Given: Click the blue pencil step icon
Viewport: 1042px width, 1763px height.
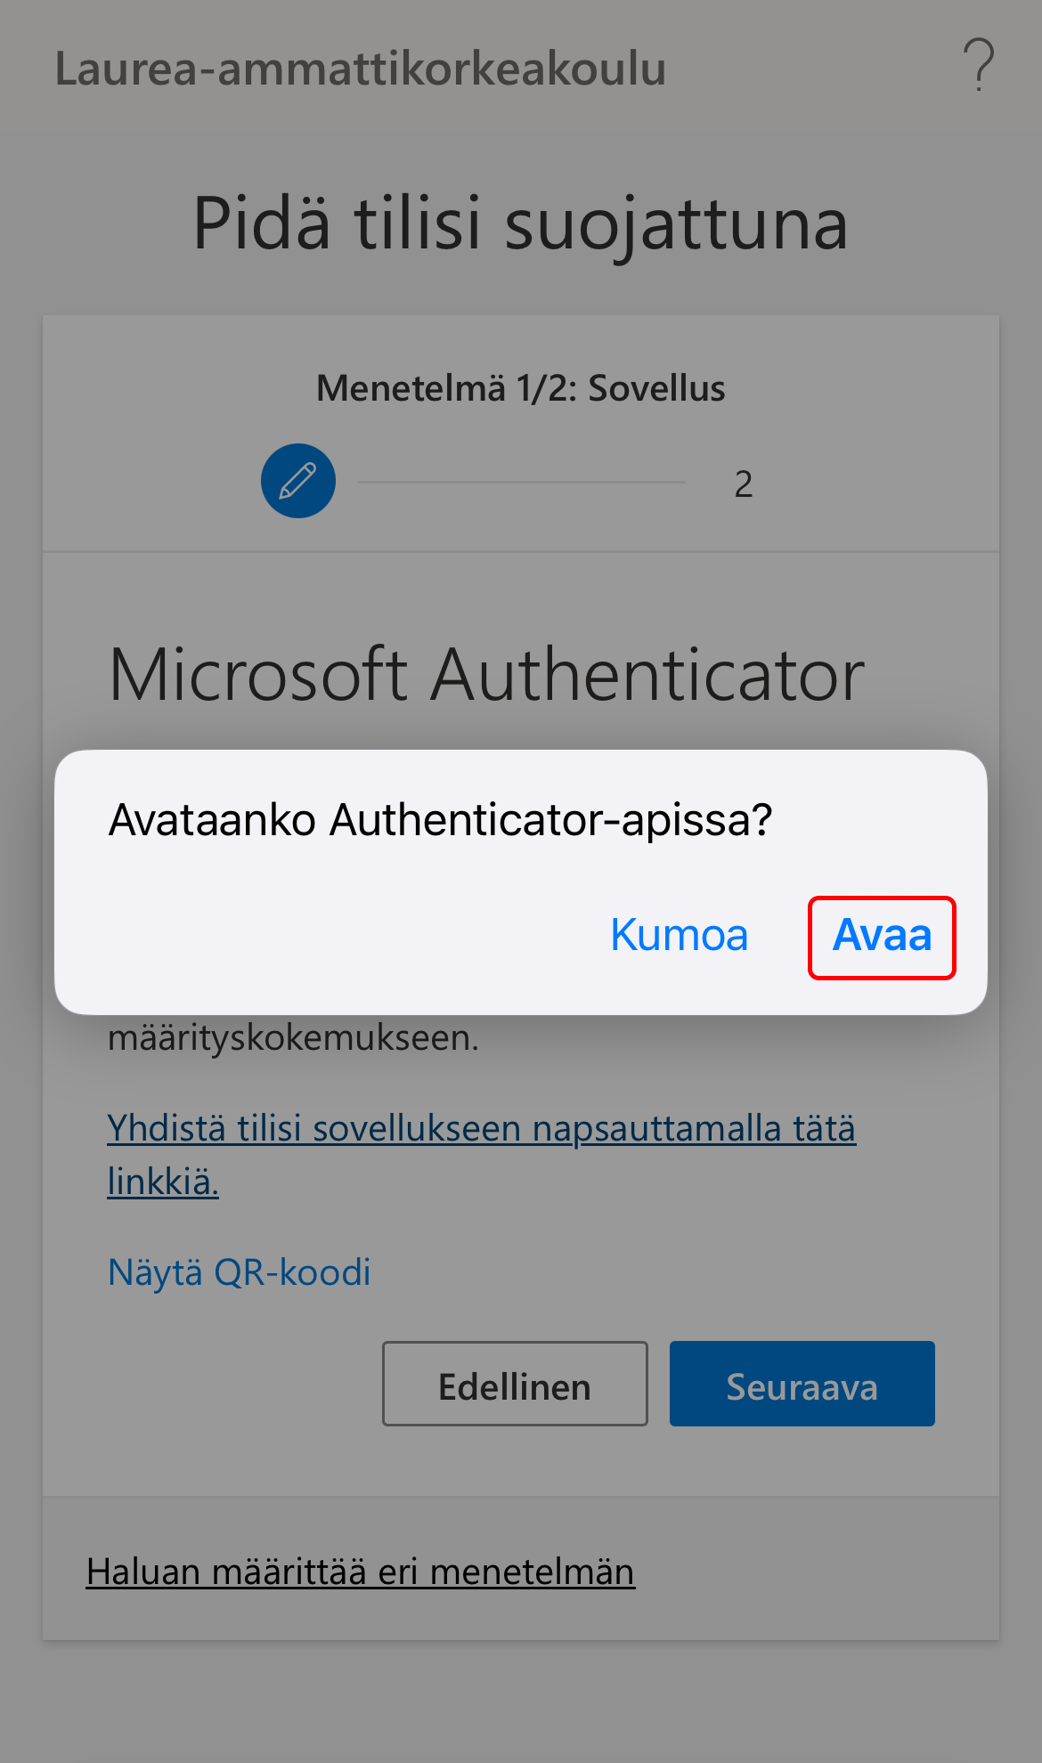Looking at the screenshot, I should pos(298,481).
